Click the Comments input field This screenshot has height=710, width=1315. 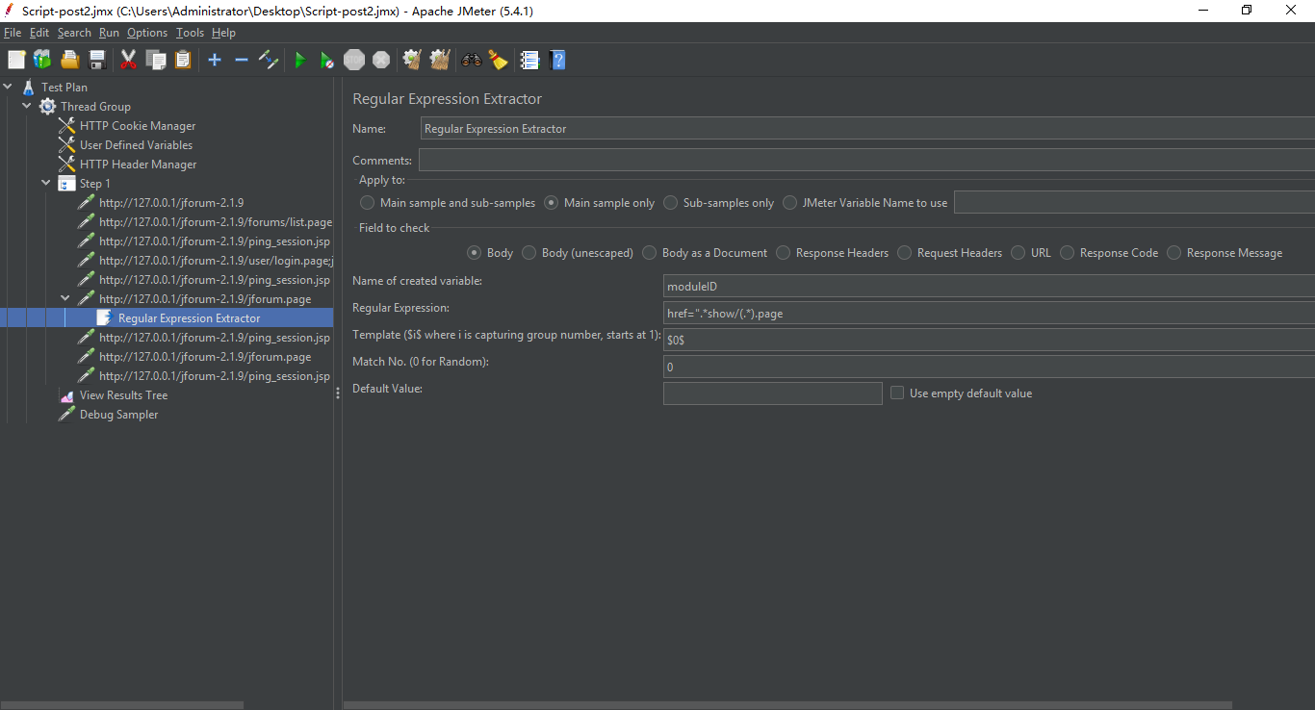point(866,160)
